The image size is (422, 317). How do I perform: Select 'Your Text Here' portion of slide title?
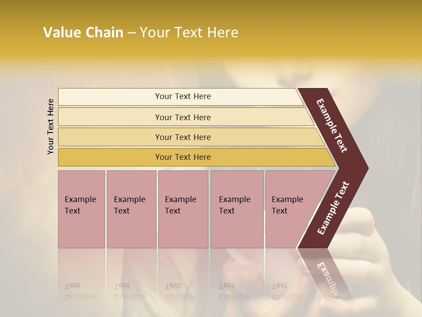[189, 33]
